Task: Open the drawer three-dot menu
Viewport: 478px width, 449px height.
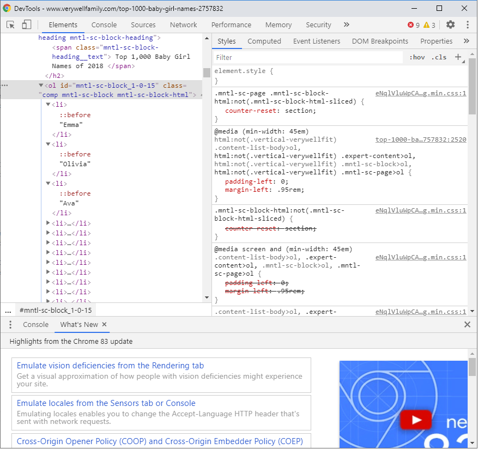Action: point(10,324)
